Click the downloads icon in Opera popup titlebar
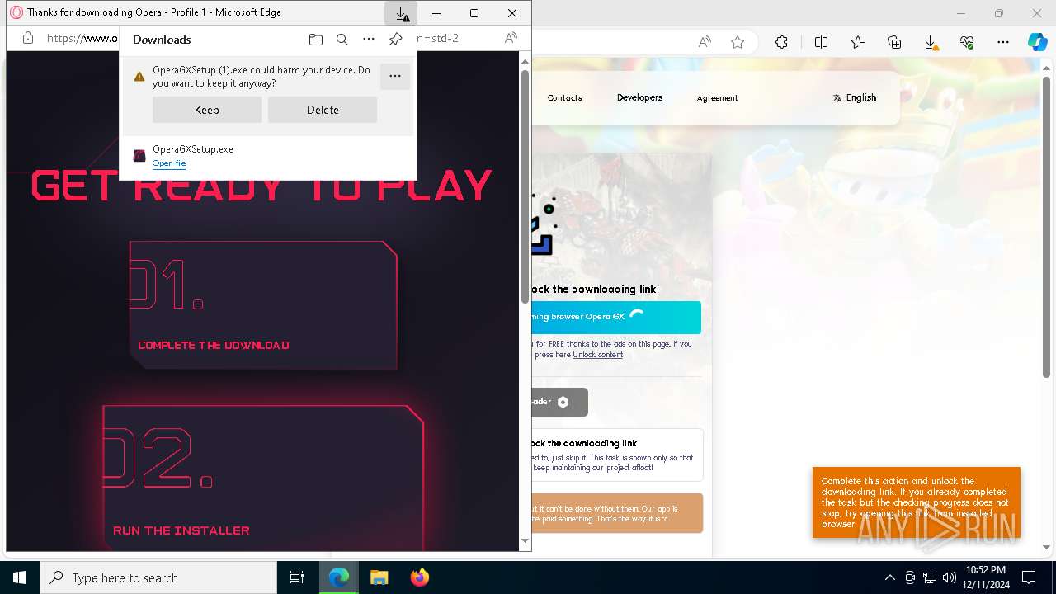 [401, 13]
